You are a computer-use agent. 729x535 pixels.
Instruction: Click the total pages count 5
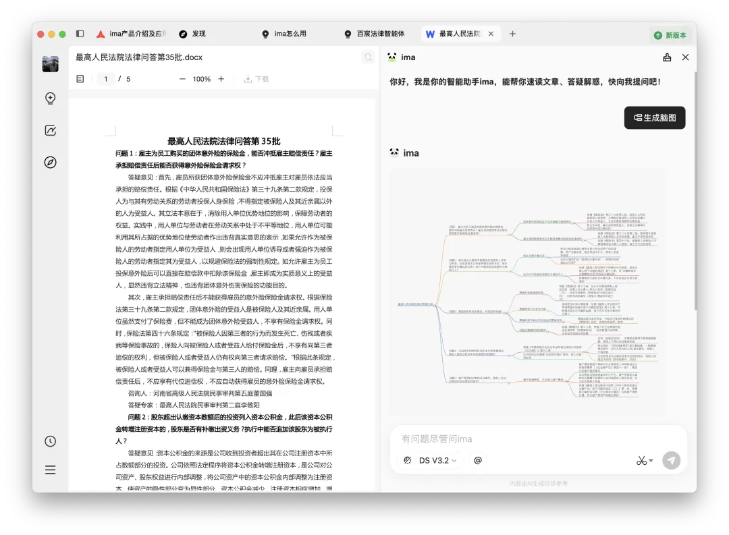(x=128, y=79)
